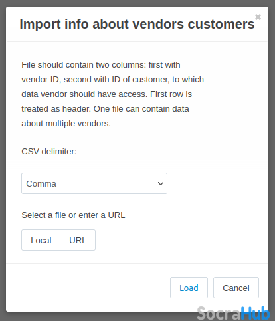Open the Comma delimiter combo box
The image size is (275, 321).
click(x=94, y=183)
